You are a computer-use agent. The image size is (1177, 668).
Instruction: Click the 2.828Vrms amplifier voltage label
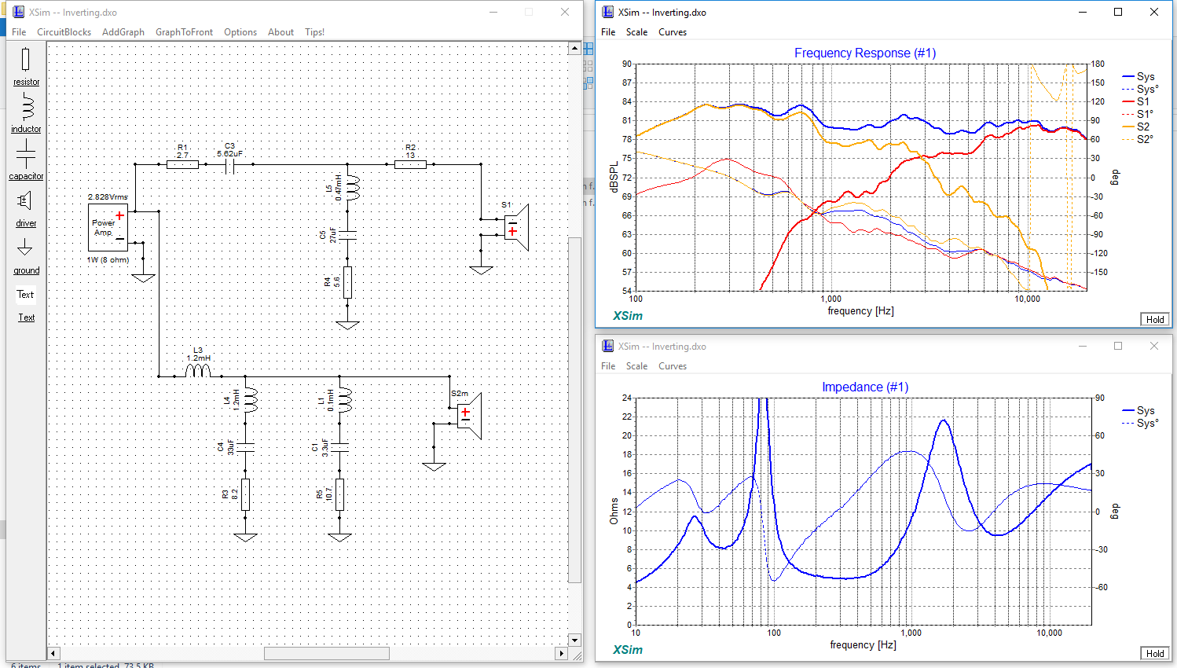108,197
